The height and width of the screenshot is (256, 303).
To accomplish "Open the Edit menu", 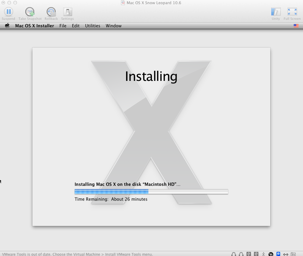I will coord(76,26).
